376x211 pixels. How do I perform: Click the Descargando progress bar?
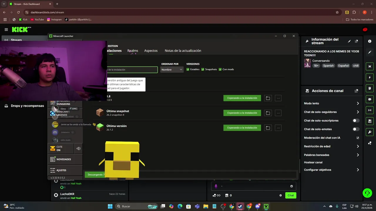click(190, 175)
